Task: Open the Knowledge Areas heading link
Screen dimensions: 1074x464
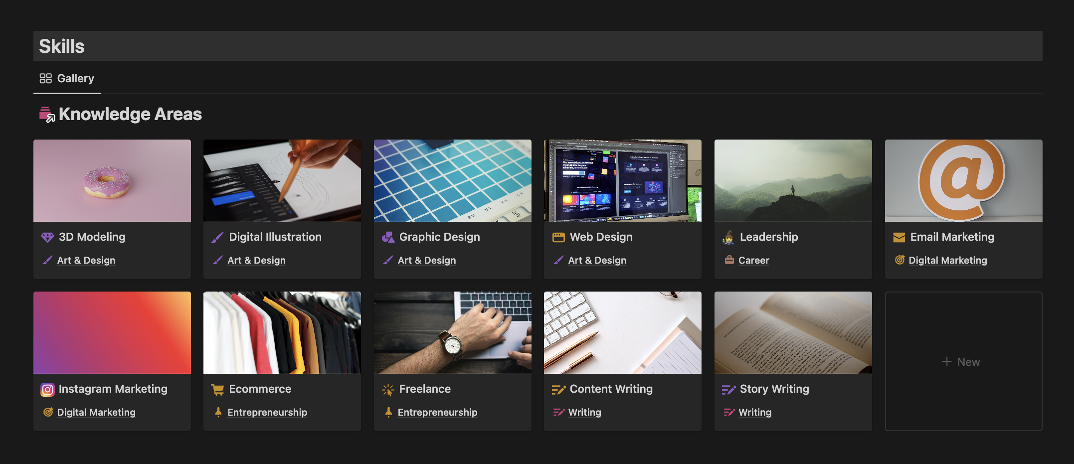Action: pyautogui.click(x=130, y=114)
